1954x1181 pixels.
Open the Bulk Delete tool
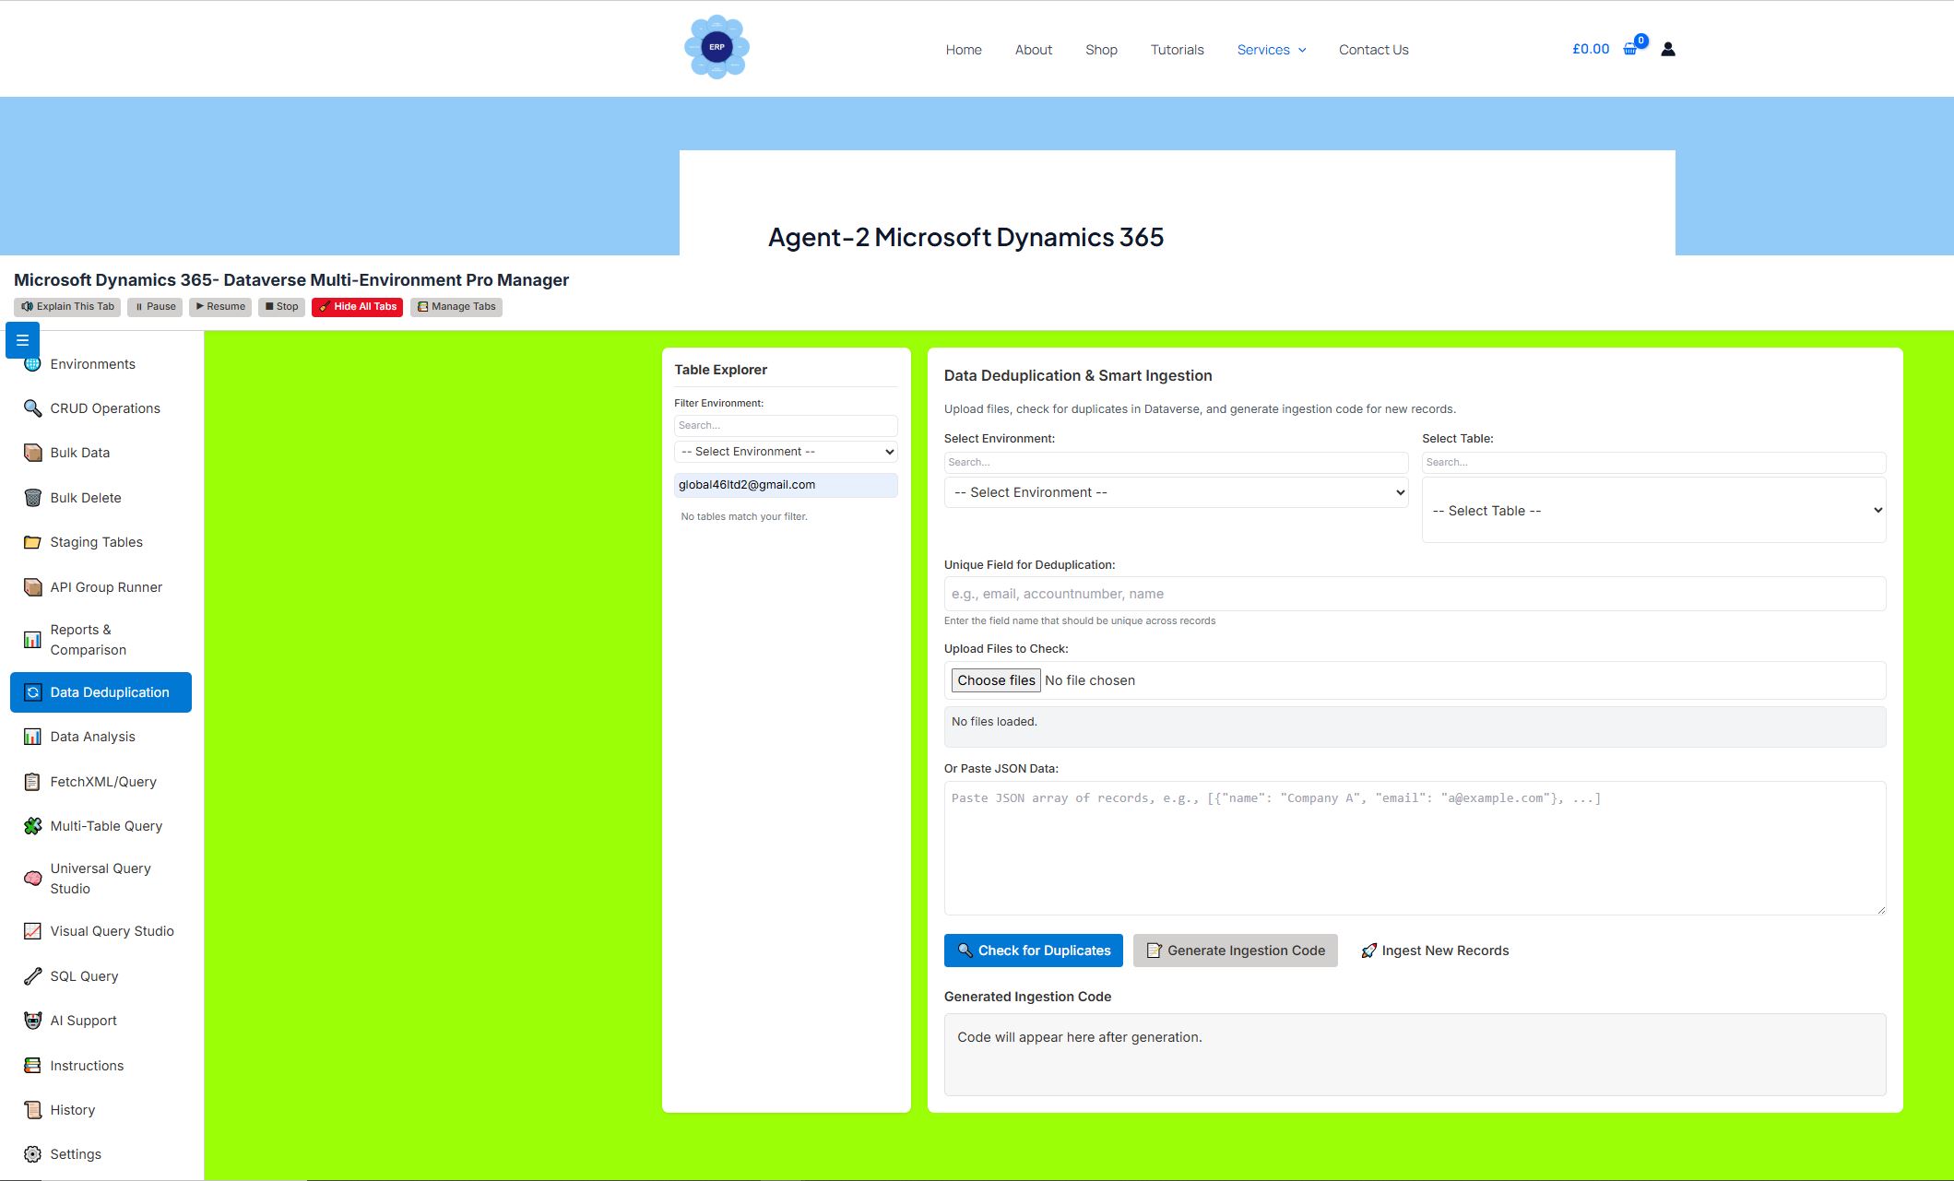coord(86,497)
